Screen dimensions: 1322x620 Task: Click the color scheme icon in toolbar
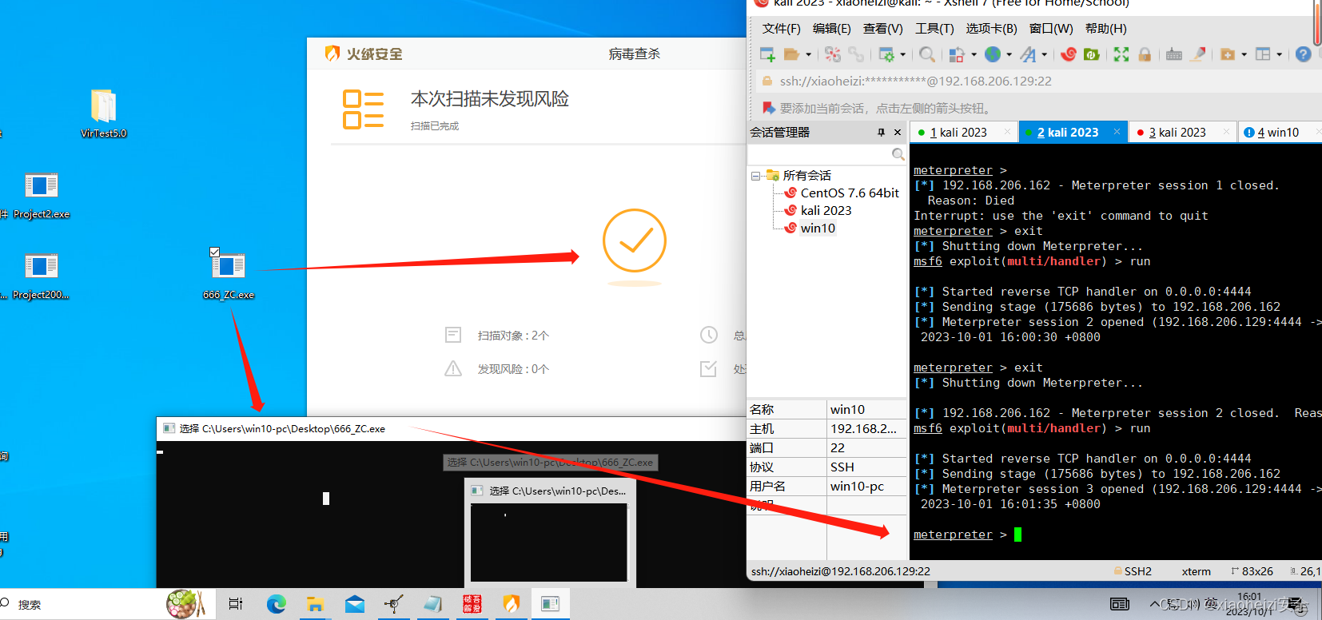(x=957, y=54)
